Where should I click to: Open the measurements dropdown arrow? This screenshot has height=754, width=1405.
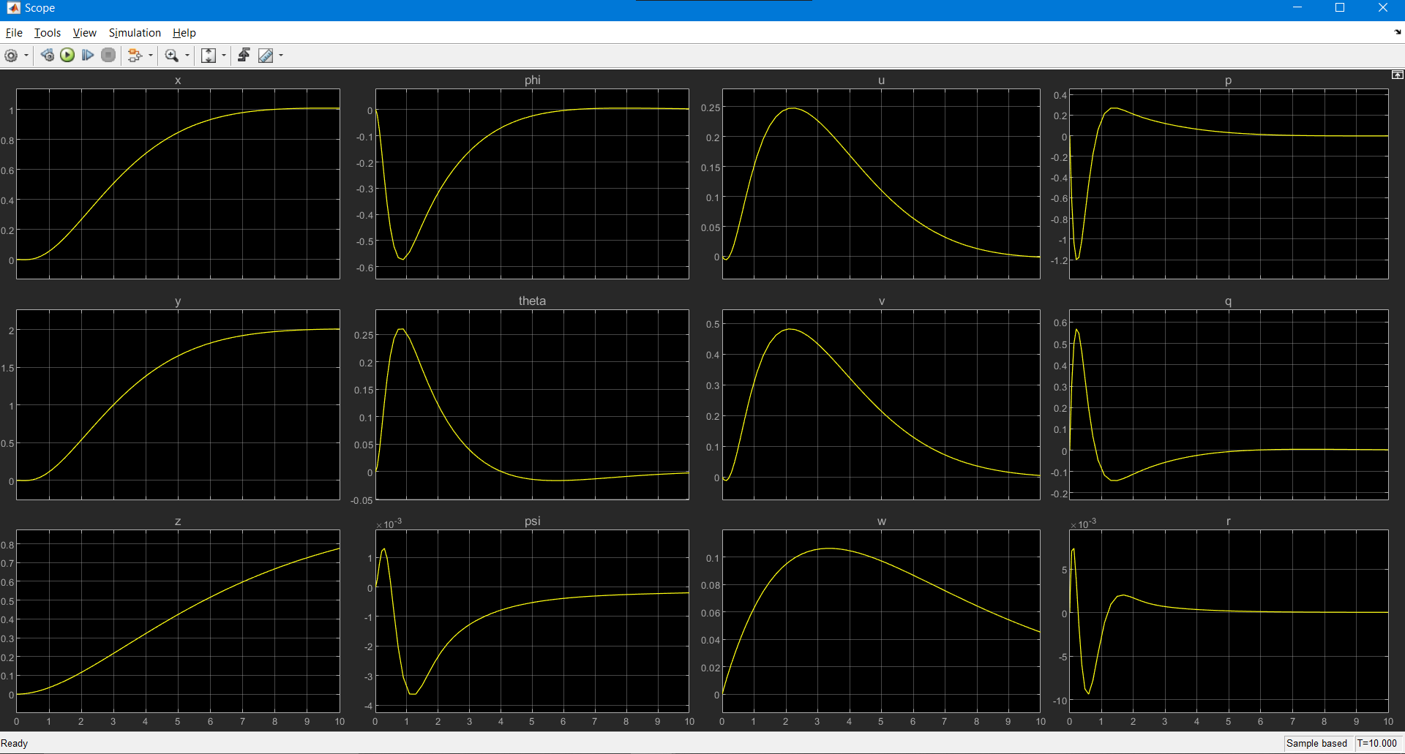[281, 56]
